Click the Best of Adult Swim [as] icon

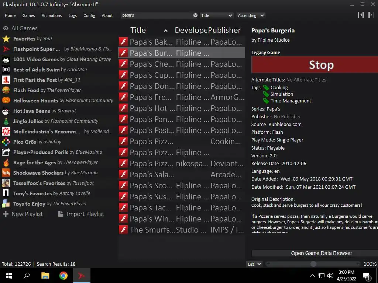point(6,70)
